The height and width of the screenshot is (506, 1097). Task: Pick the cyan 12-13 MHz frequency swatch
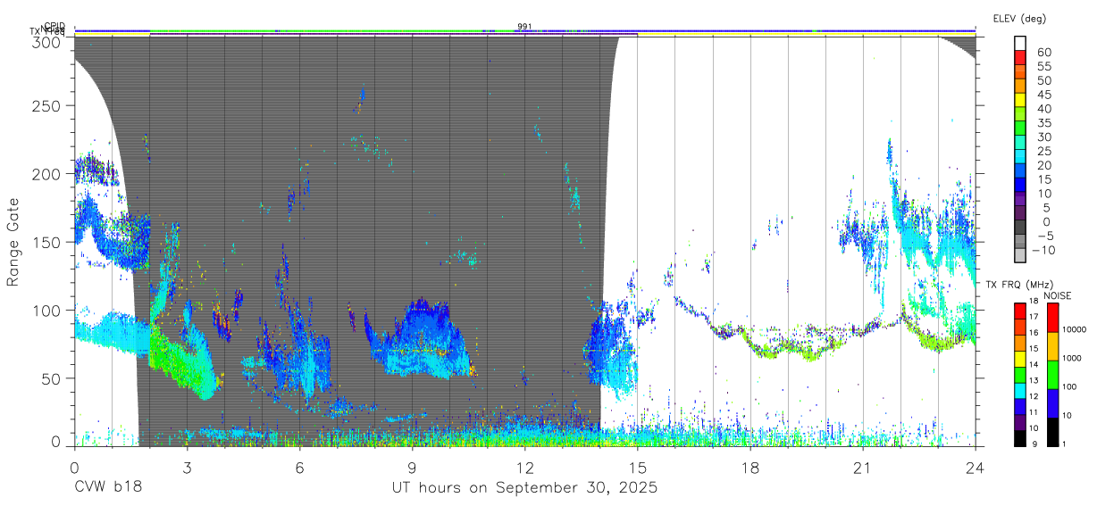pyautogui.click(x=1021, y=389)
